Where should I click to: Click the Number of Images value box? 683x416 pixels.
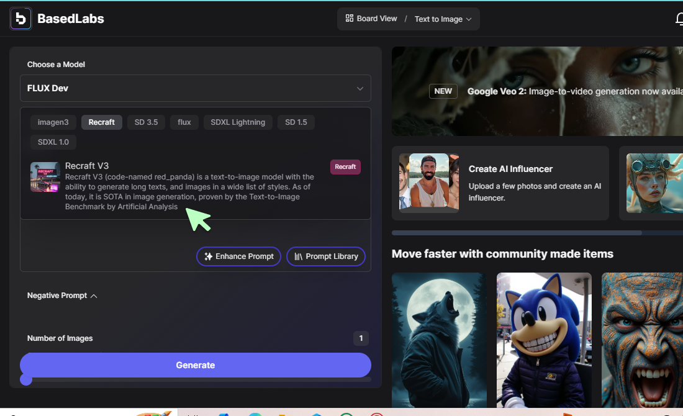point(361,338)
